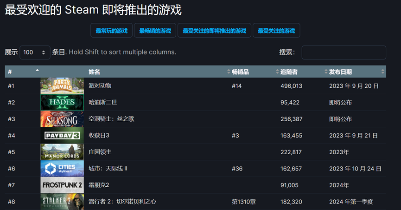The height and width of the screenshot is (210, 401).
Task: Open the 展示 100 entries dropdown
Action: 35,52
